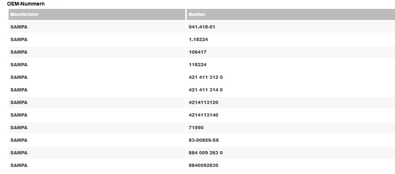Screen dimensions: 395x174
Task: Click the number 4214113120
Action: pyautogui.click(x=203, y=103)
